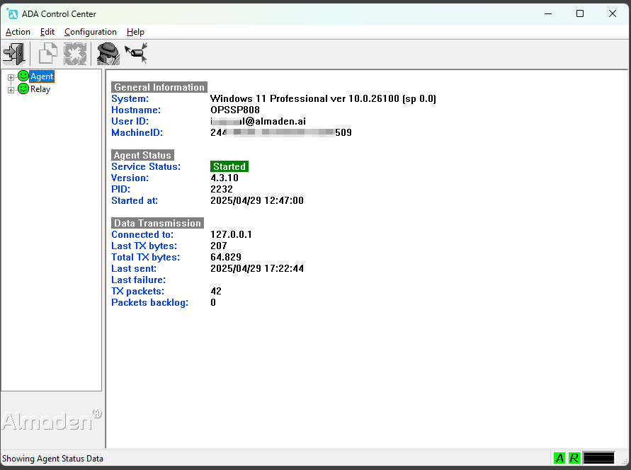Open the Help menu
This screenshot has width=631, height=470.
coord(135,32)
